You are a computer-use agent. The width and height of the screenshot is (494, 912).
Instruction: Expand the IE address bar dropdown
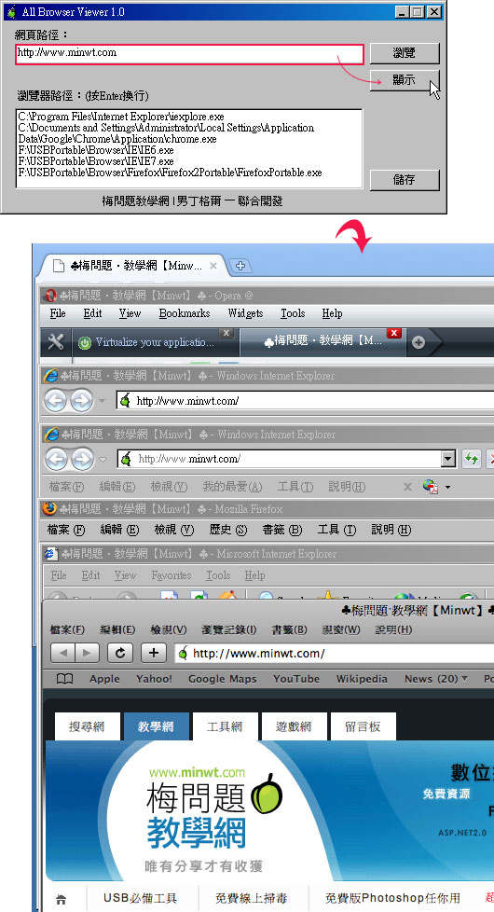[x=447, y=459]
